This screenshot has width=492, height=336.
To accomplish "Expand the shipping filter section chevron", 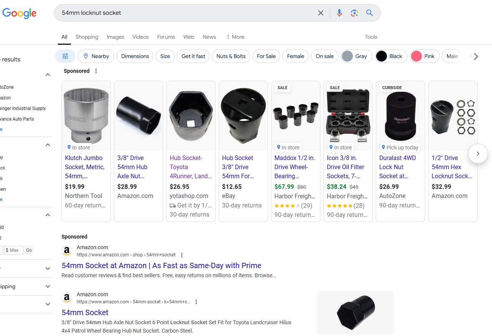I will [48, 286].
